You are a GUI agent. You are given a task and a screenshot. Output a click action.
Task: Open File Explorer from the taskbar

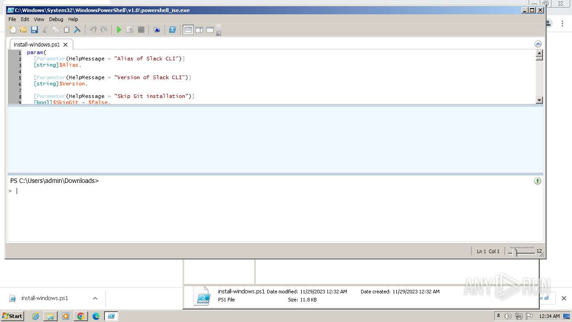tap(50, 316)
